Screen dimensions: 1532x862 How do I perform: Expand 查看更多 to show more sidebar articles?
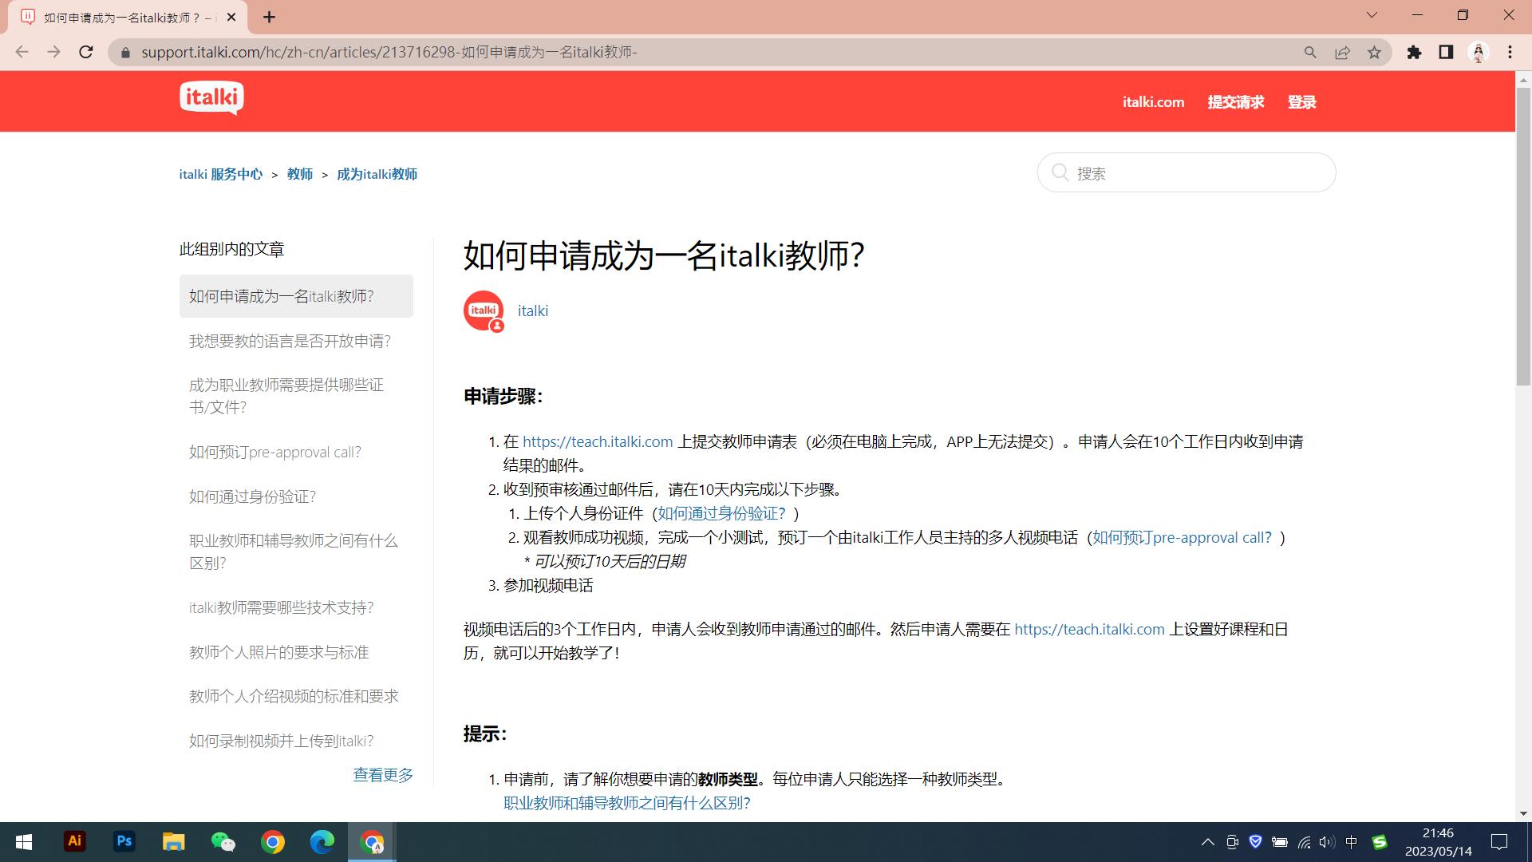pos(382,774)
